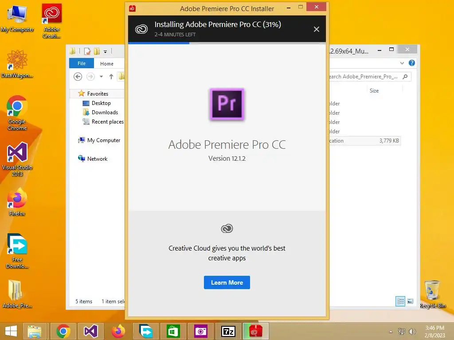
Task: Click Properties icon in quick access toolbar
Action: pos(87,51)
